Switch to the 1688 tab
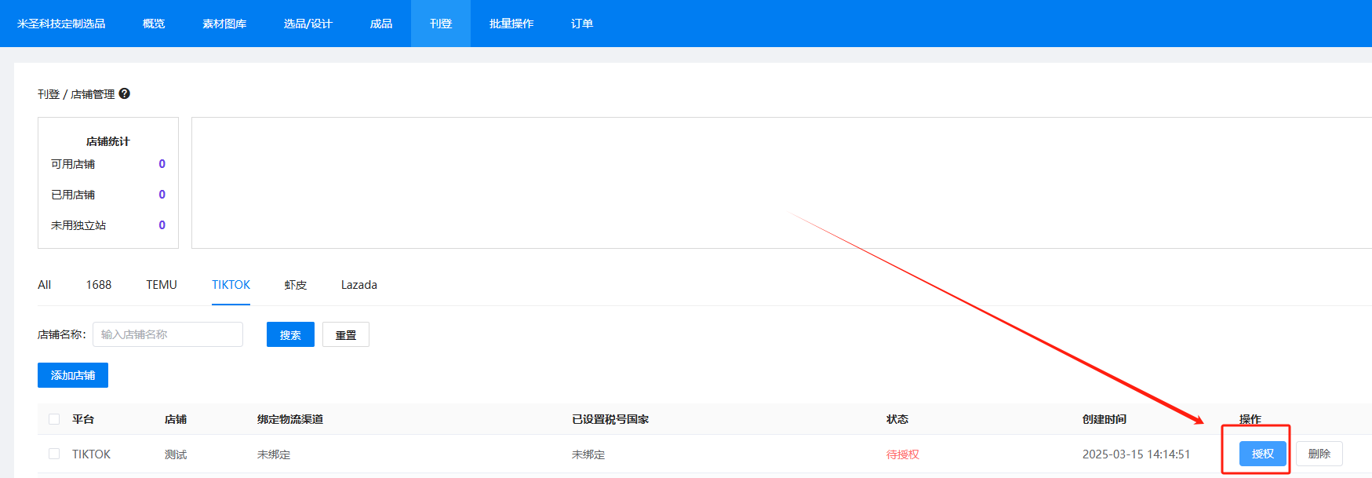 (x=99, y=285)
